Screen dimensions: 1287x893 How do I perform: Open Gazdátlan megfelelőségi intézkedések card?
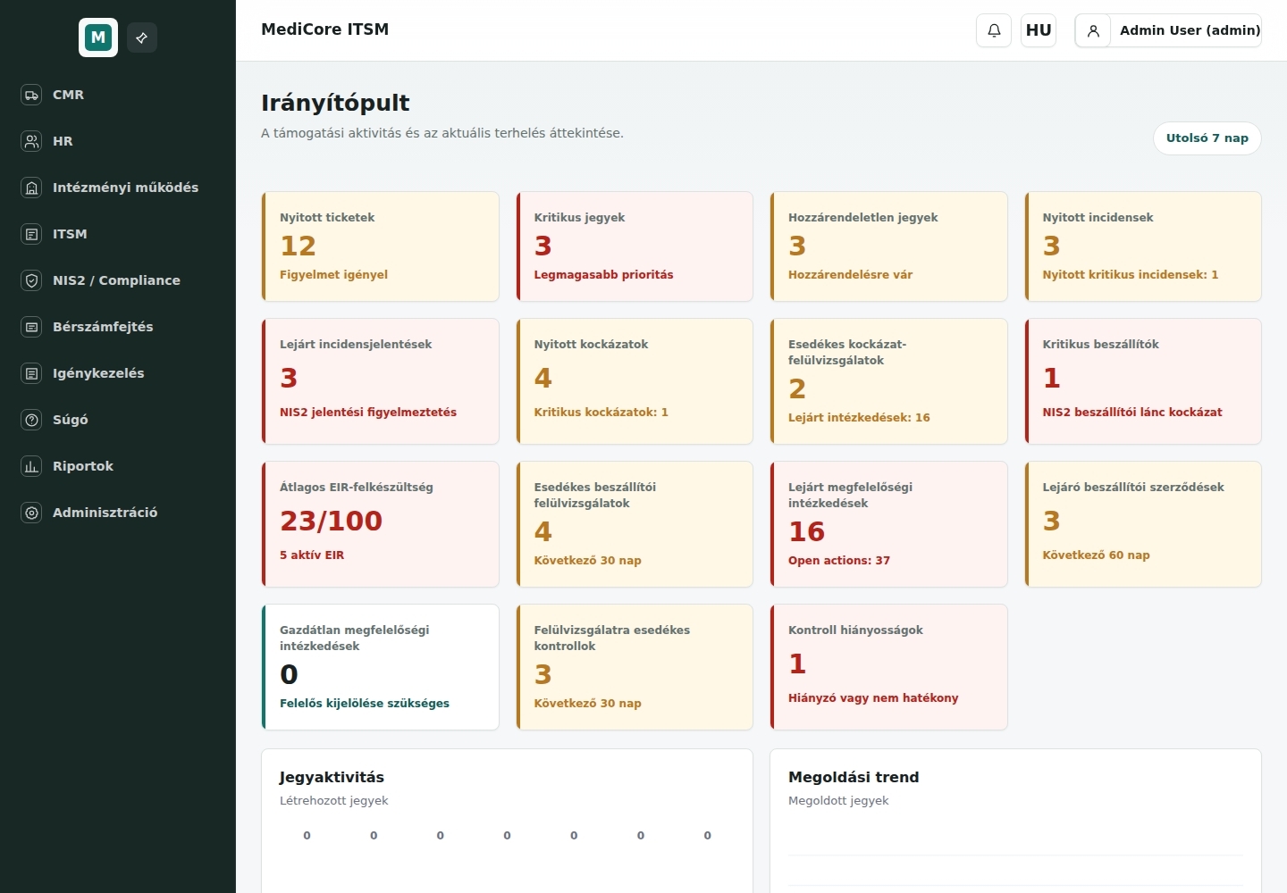point(381,667)
